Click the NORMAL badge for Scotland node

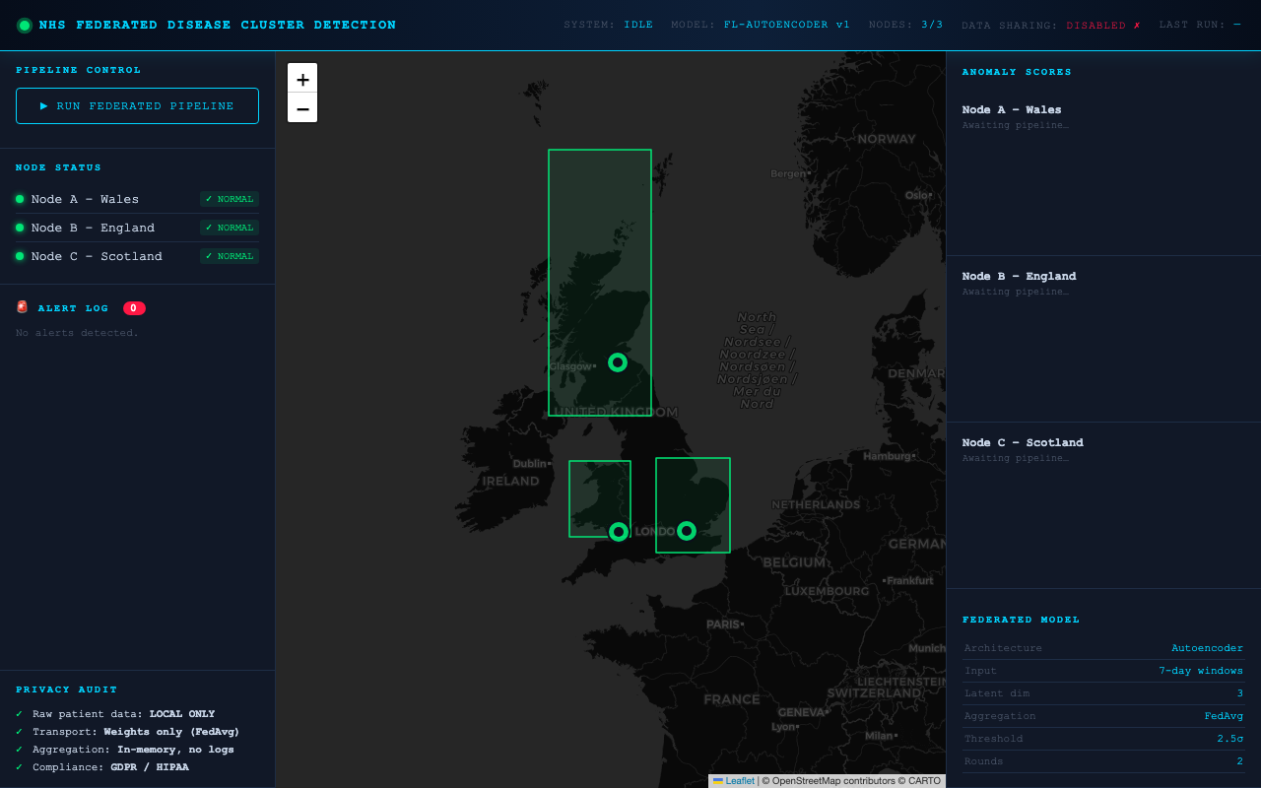[230, 256]
